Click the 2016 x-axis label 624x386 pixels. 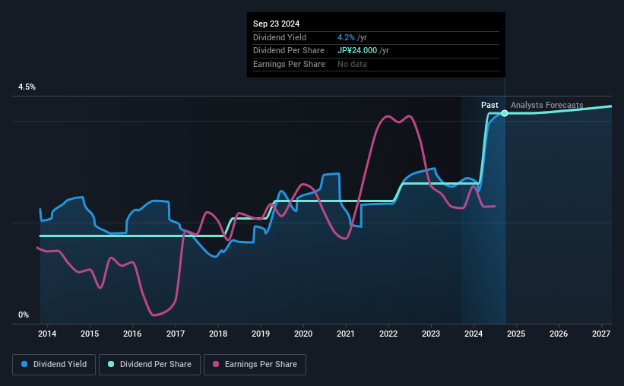click(132, 334)
